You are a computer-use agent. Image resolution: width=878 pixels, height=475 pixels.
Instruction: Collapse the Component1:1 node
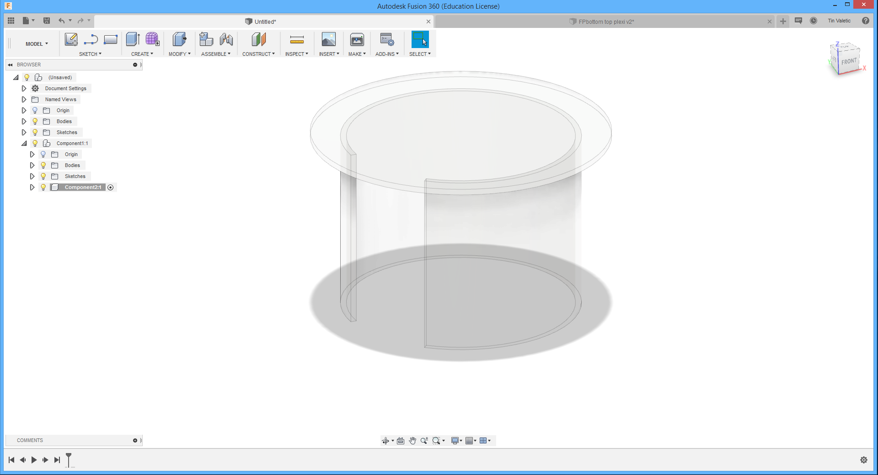24,143
